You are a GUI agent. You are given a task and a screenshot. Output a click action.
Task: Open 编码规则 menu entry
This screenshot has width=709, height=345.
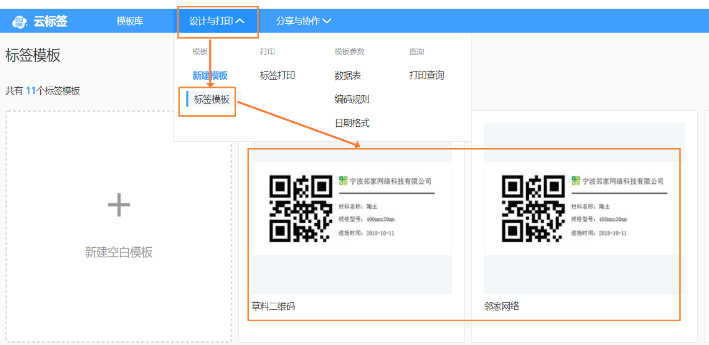point(352,99)
